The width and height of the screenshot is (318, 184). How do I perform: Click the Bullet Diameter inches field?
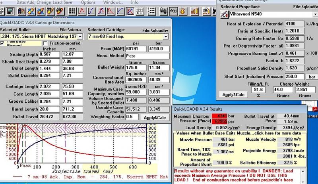(49, 75)
